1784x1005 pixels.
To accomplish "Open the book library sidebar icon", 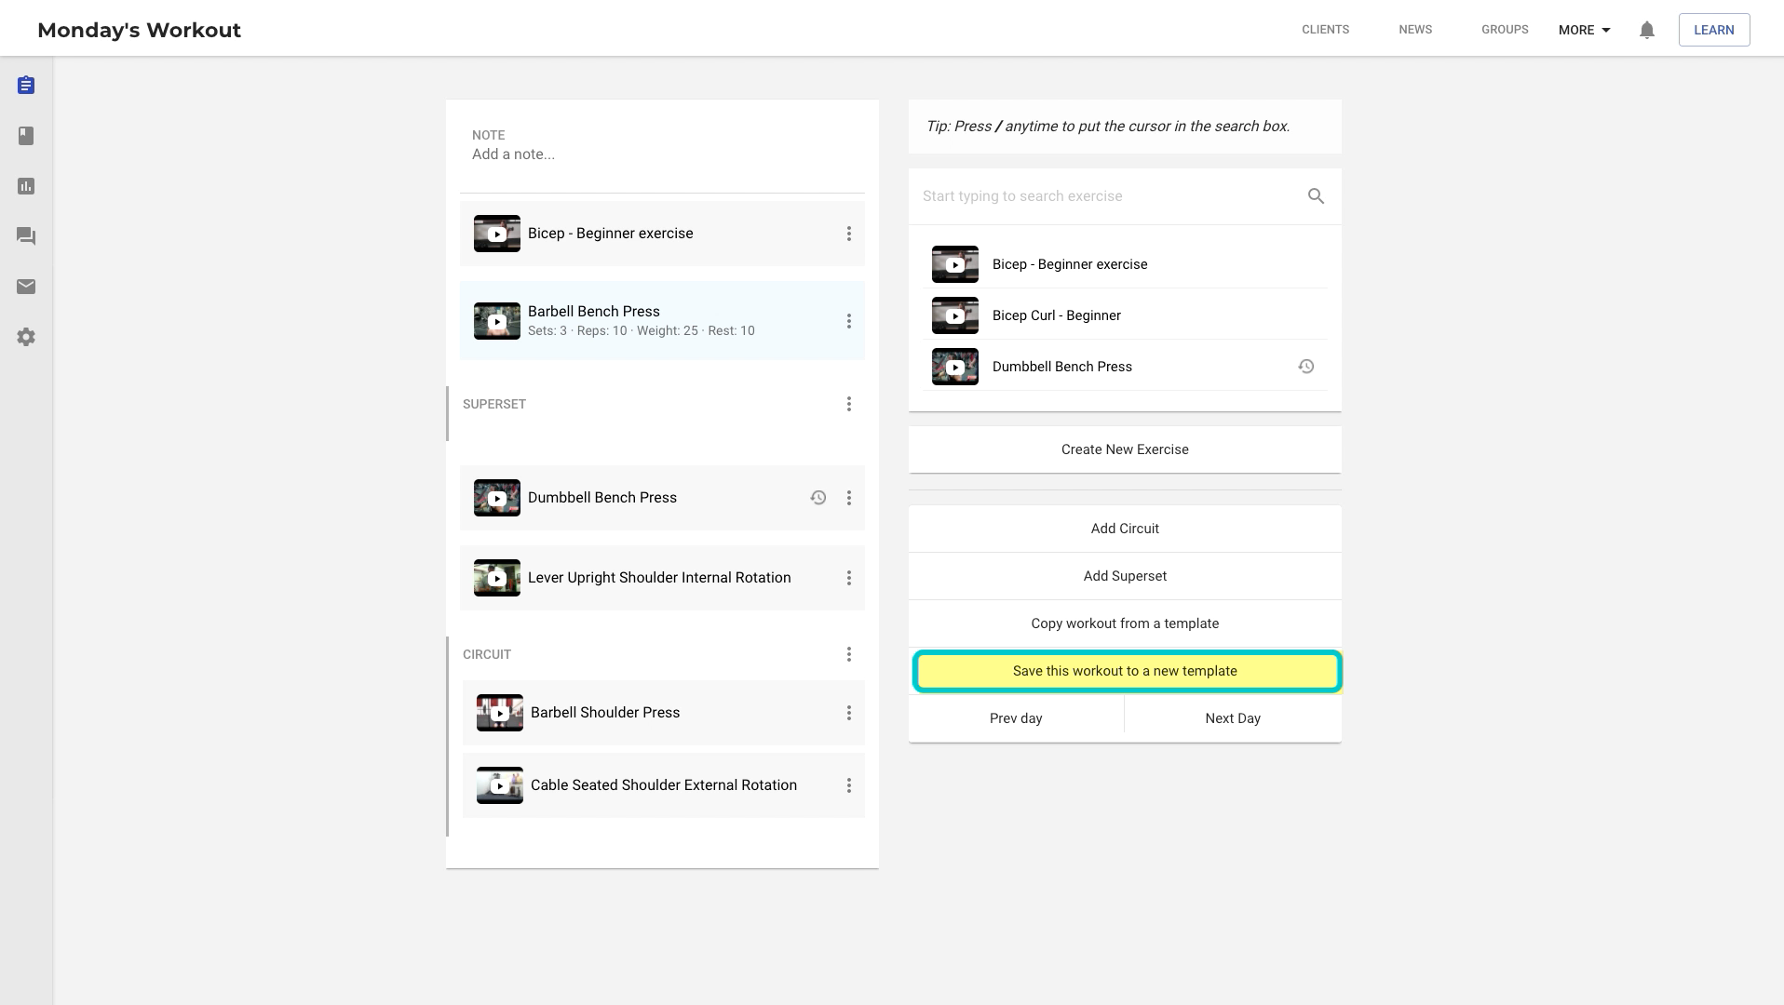I will (x=26, y=136).
